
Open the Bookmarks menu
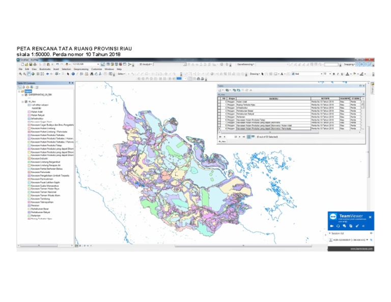tap(45, 69)
